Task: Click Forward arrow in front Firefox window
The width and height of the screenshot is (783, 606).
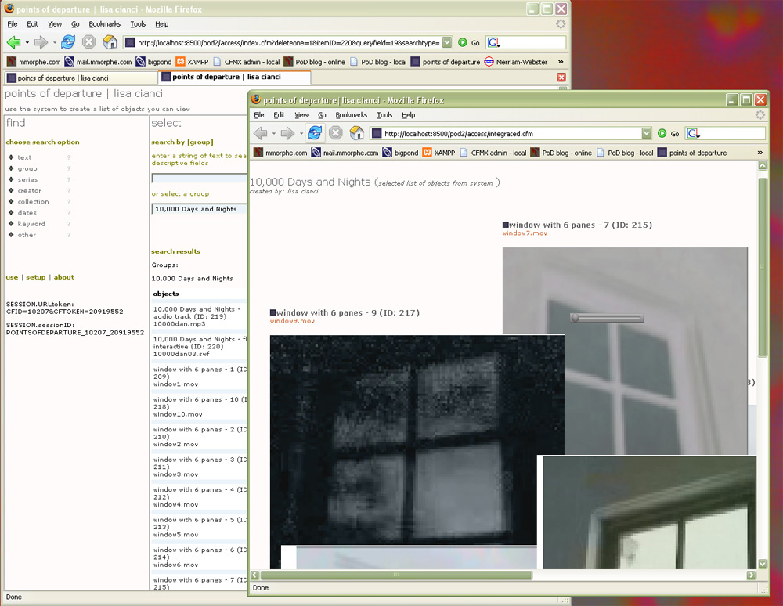Action: click(287, 133)
